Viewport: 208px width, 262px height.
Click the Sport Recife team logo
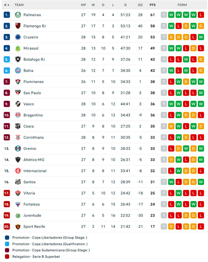point(18,227)
